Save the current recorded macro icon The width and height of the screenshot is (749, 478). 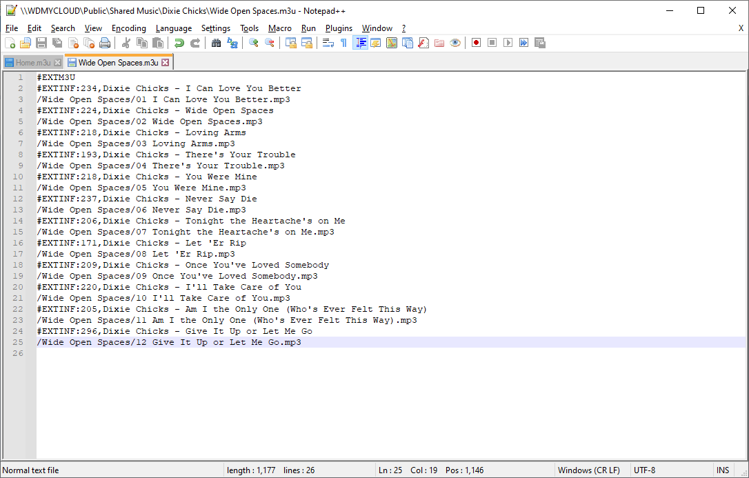coord(540,43)
